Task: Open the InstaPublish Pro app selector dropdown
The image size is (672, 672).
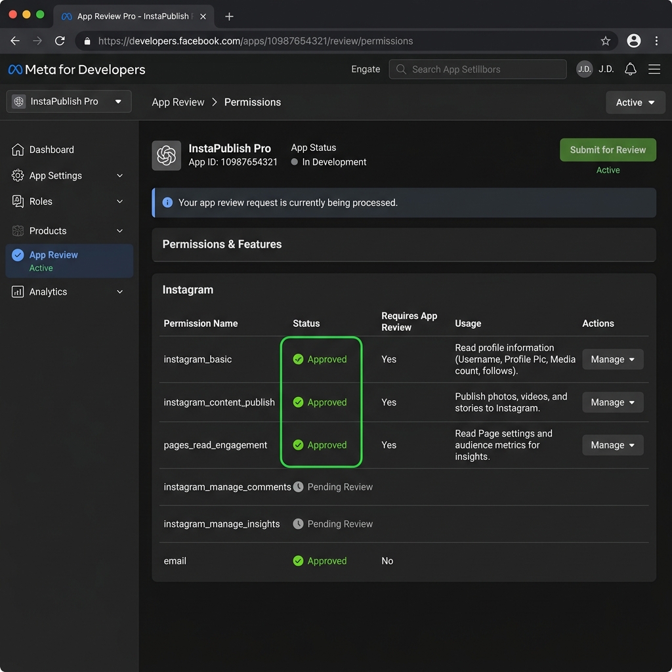Action: [69, 102]
